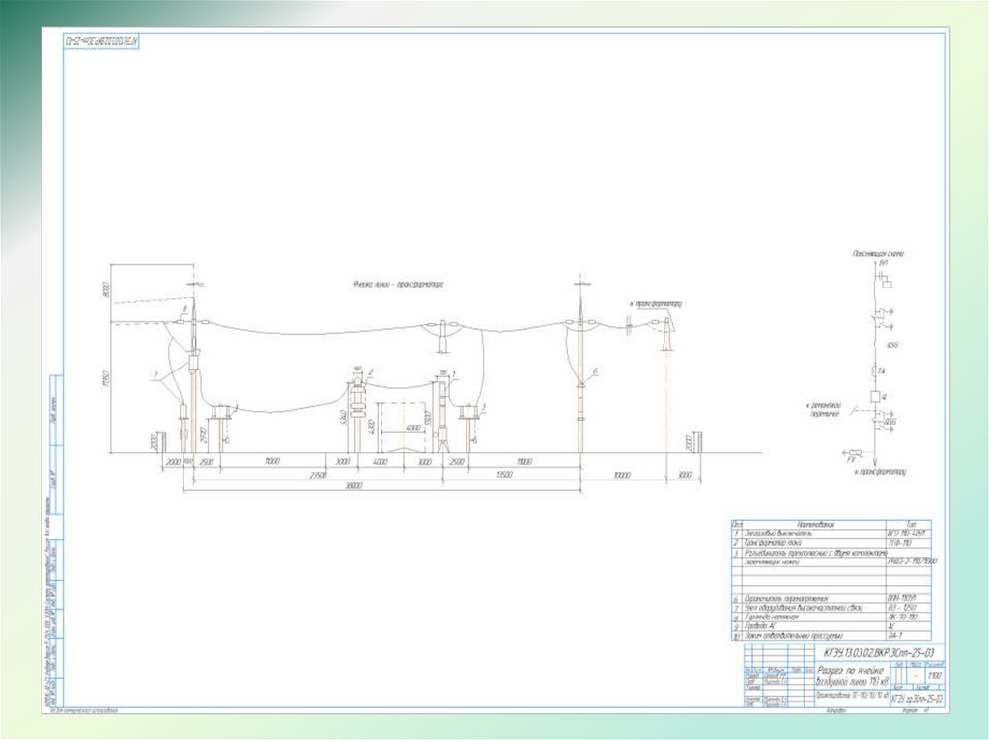
Task: Click the equipment table header 'Наименование'
Action: (816, 522)
